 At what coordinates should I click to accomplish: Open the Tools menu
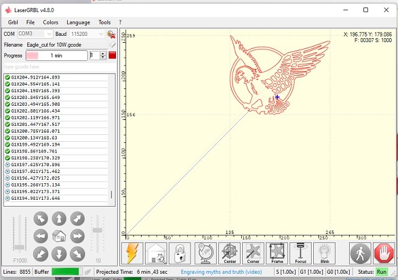[105, 22]
